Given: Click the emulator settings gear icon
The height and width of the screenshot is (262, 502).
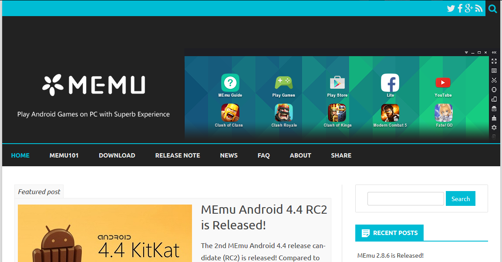Looking at the screenshot, I should [x=494, y=128].
